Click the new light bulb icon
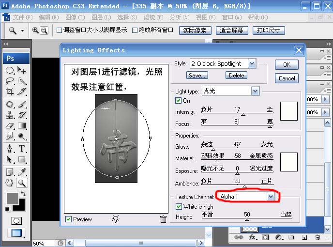Viewport: 333px width, 247px height. point(116,219)
